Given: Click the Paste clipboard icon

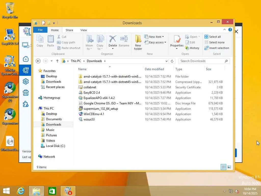Looking at the screenshot, I should pyautogui.click(x=50, y=41).
